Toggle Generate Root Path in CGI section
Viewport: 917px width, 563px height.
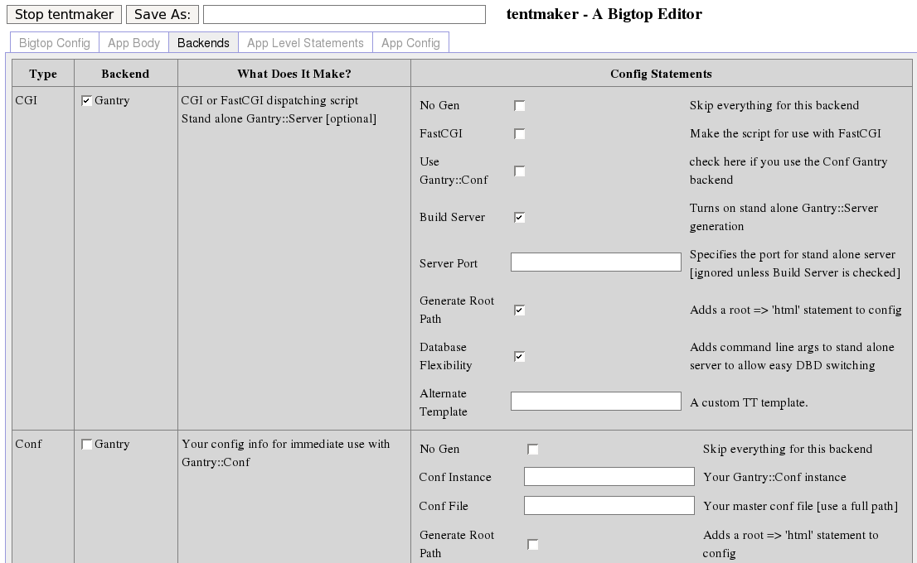(x=519, y=310)
